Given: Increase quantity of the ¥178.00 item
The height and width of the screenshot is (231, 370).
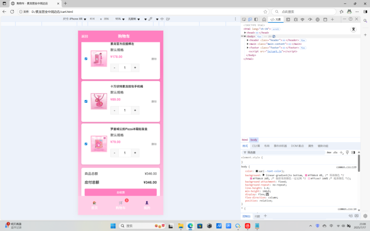Looking at the screenshot, I should tap(135, 68).
